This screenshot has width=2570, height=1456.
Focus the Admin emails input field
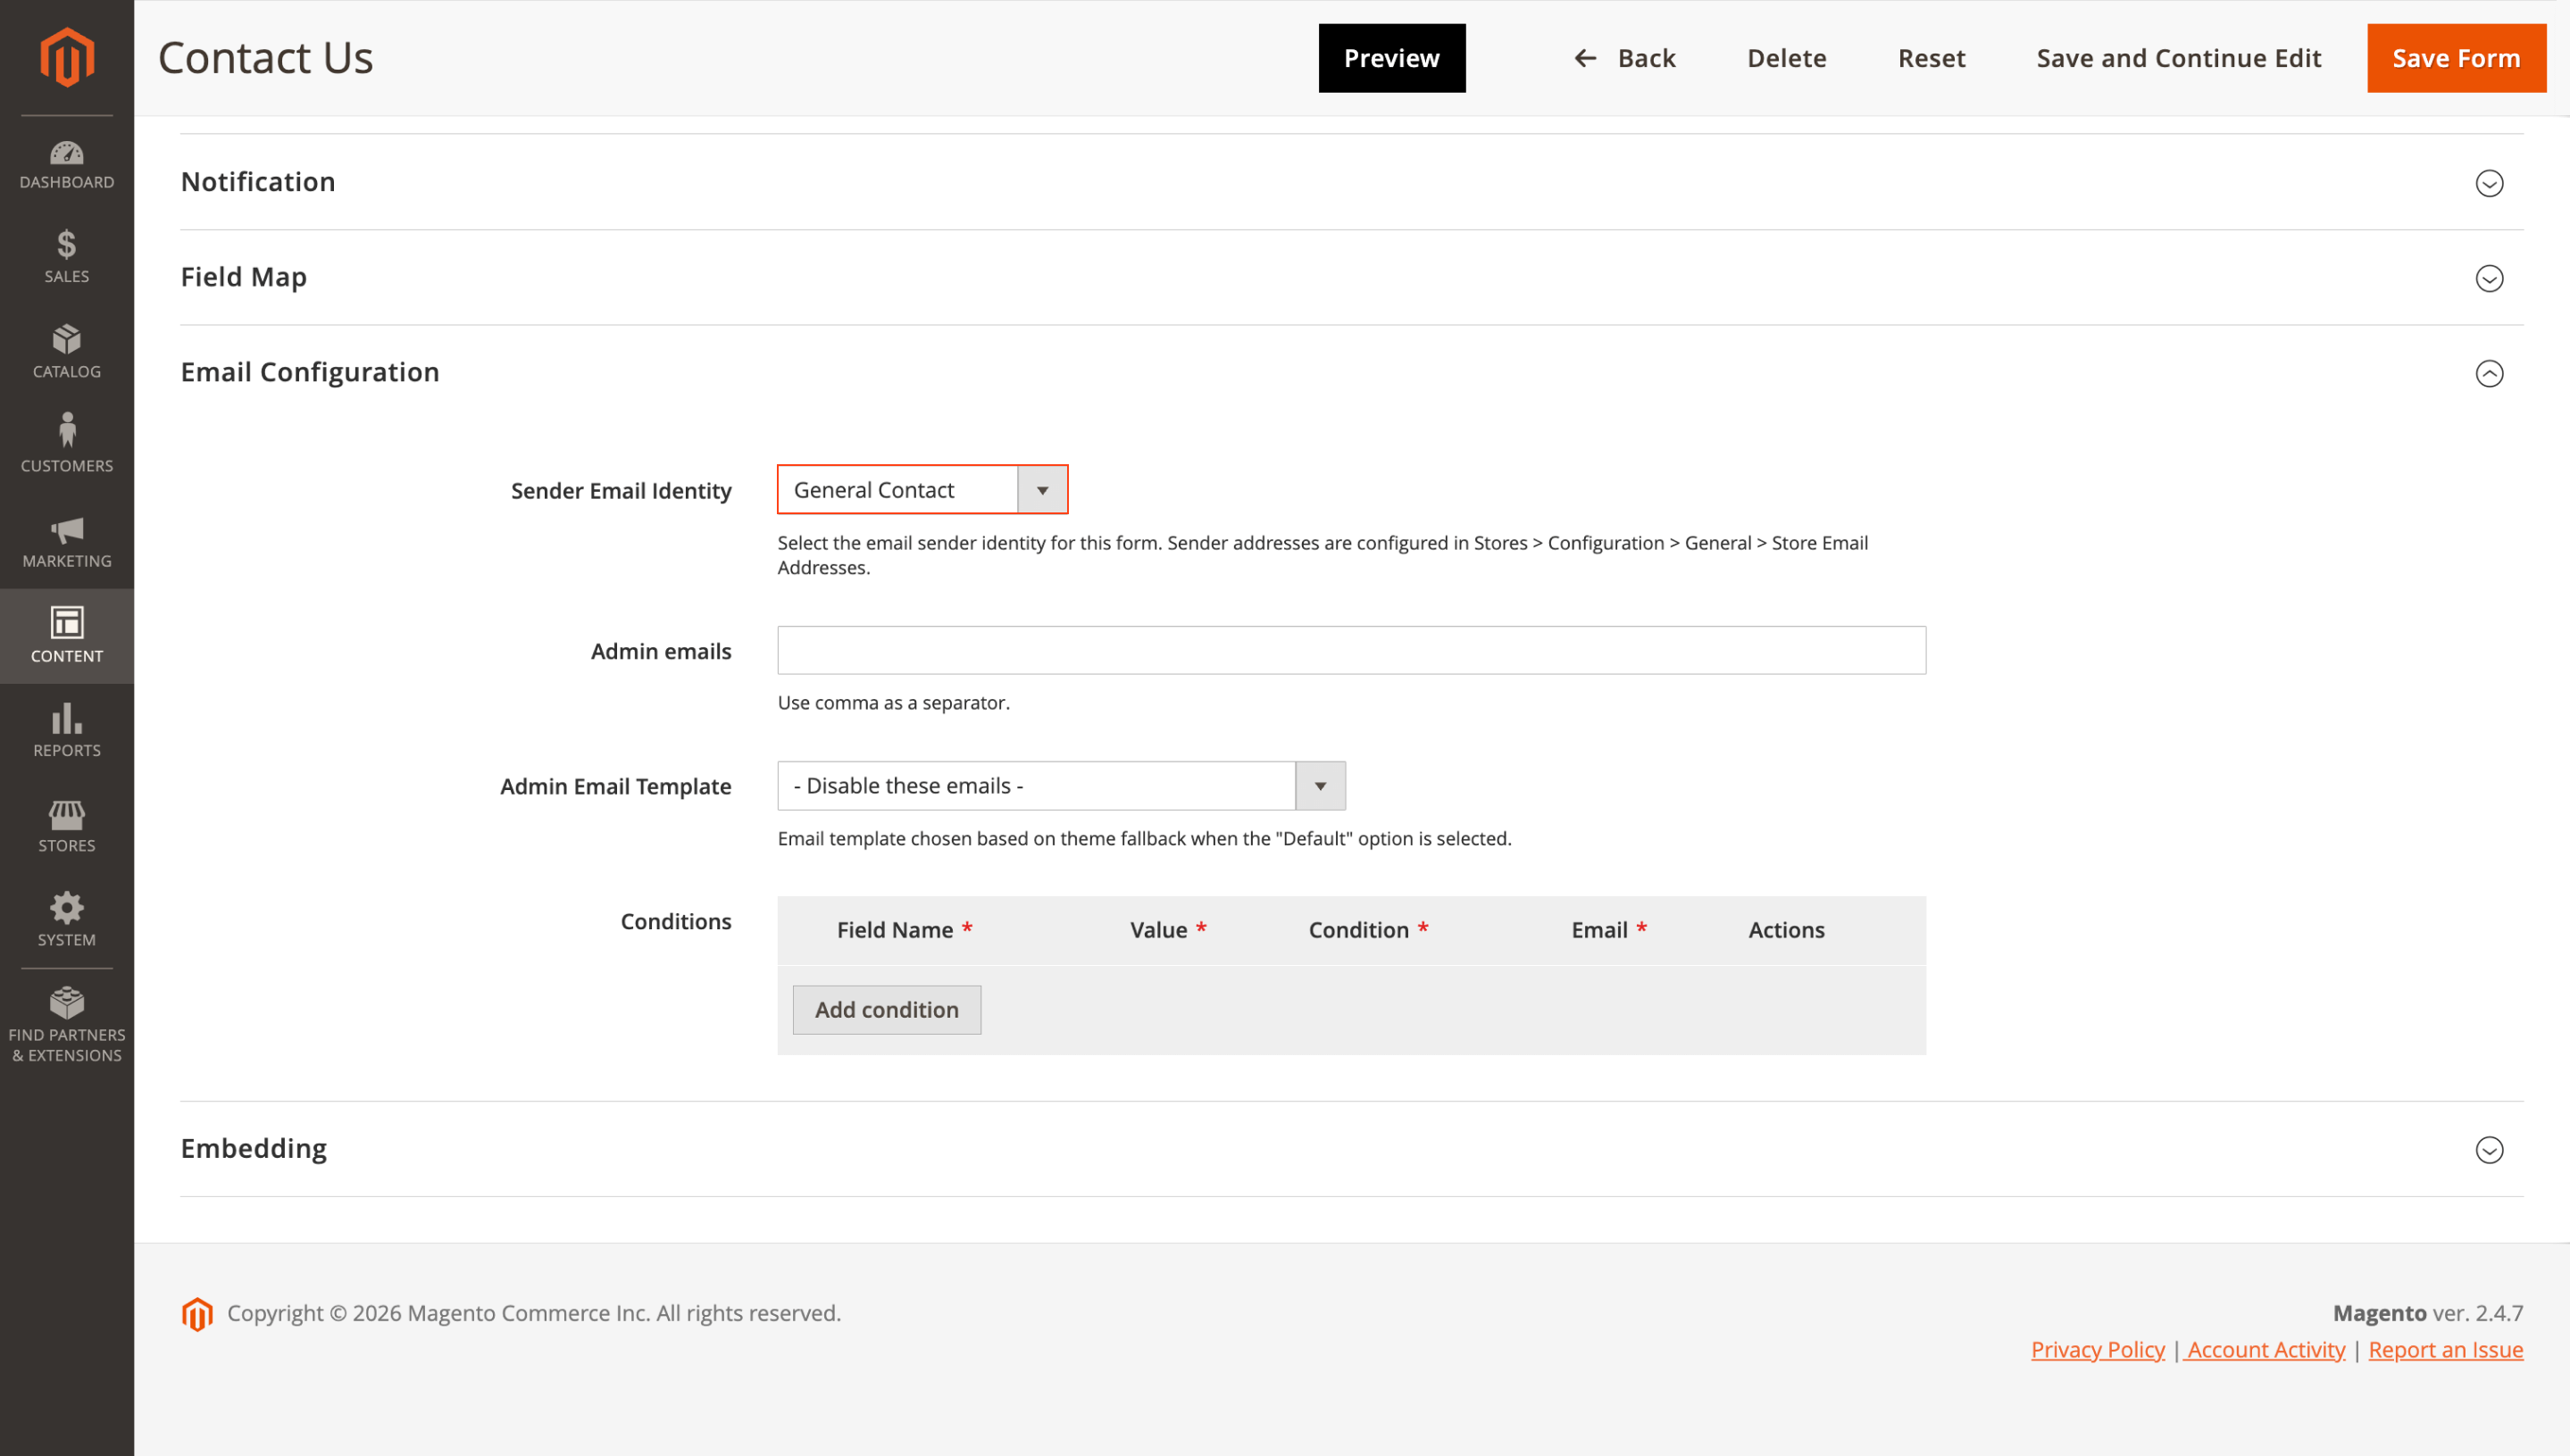tap(1351, 650)
